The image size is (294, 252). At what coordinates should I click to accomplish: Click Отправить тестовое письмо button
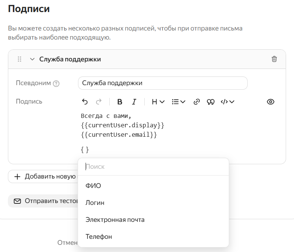click(43, 201)
